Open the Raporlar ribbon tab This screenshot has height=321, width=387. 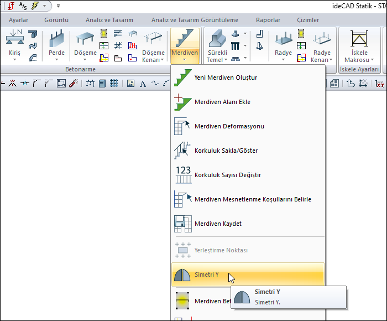(268, 20)
